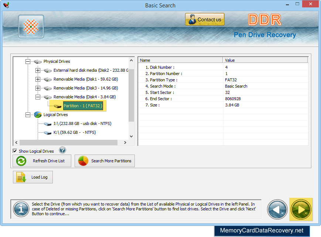Uncheck the Show Logical Drives checkbox
Image resolution: width=321 pixels, height=237 pixels.
[15, 151]
